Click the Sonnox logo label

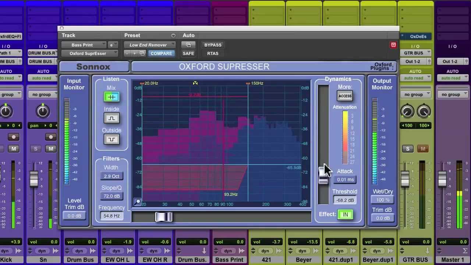click(x=93, y=67)
